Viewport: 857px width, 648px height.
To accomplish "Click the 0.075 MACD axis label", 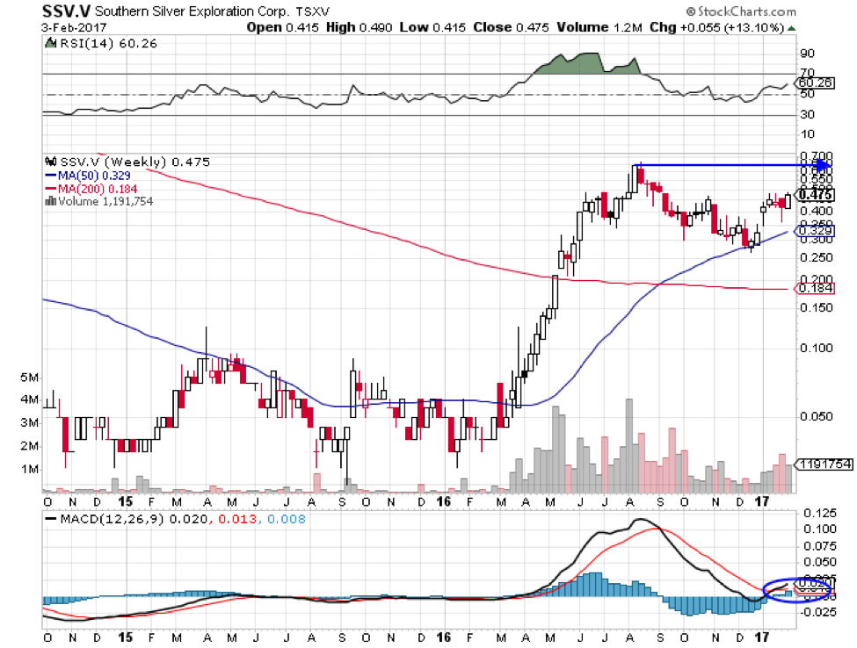I will click(x=820, y=546).
